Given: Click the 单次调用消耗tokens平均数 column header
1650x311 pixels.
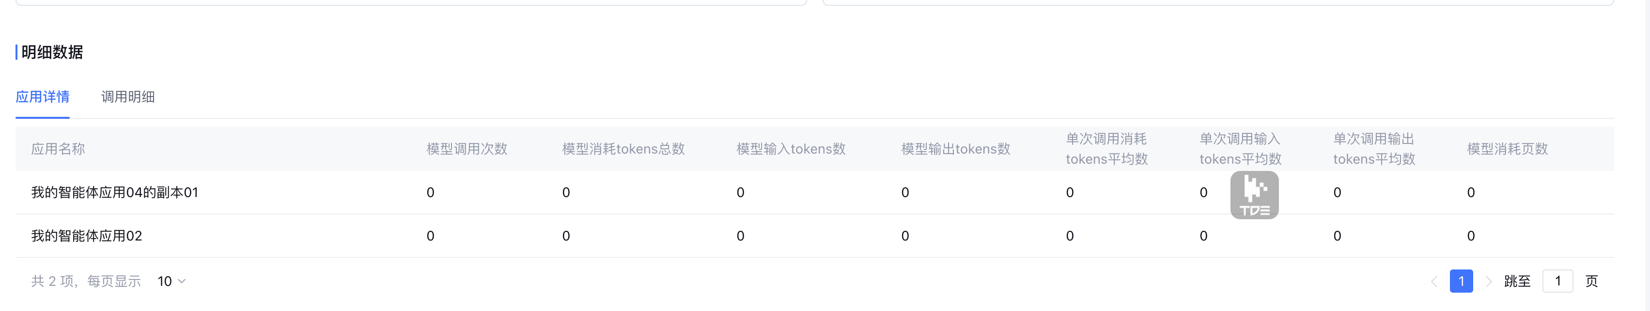Looking at the screenshot, I should pyautogui.click(x=1107, y=149).
